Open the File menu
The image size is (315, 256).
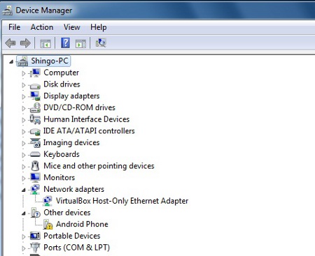point(14,27)
